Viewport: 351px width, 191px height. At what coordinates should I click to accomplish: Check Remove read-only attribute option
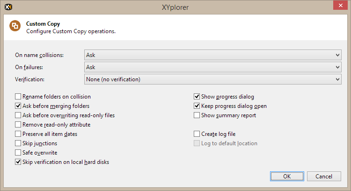[18, 125]
